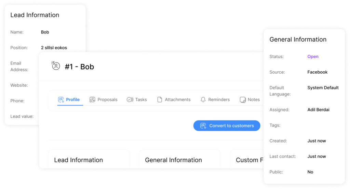Screen dimensions: 350x189
Task: Click the Notes sticky-note icon
Action: coord(243,100)
